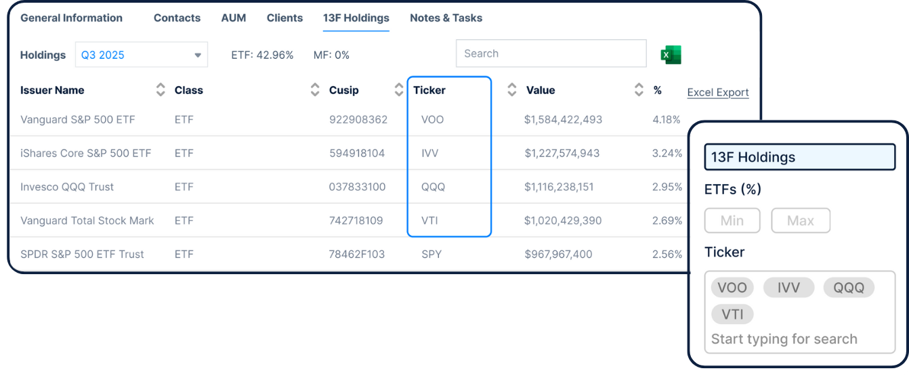Open the Q3 2025 Holdings dropdown
Viewport: 909px width, 377px height.
pos(142,55)
